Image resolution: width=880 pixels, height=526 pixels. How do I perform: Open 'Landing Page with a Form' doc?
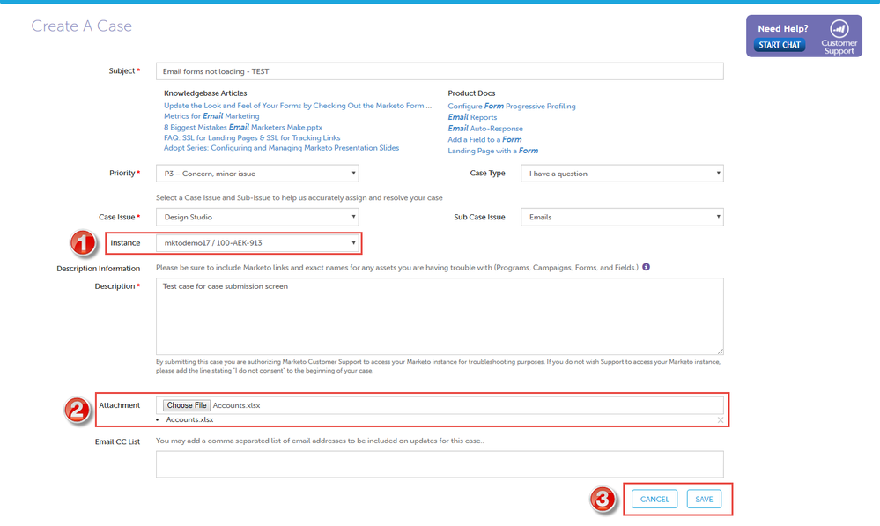point(492,151)
